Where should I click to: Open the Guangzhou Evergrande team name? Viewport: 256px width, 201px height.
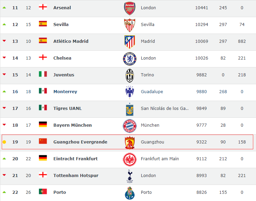pos(80,142)
